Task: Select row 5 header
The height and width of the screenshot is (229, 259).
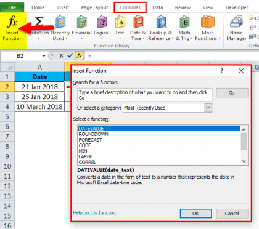Action: click(7, 117)
